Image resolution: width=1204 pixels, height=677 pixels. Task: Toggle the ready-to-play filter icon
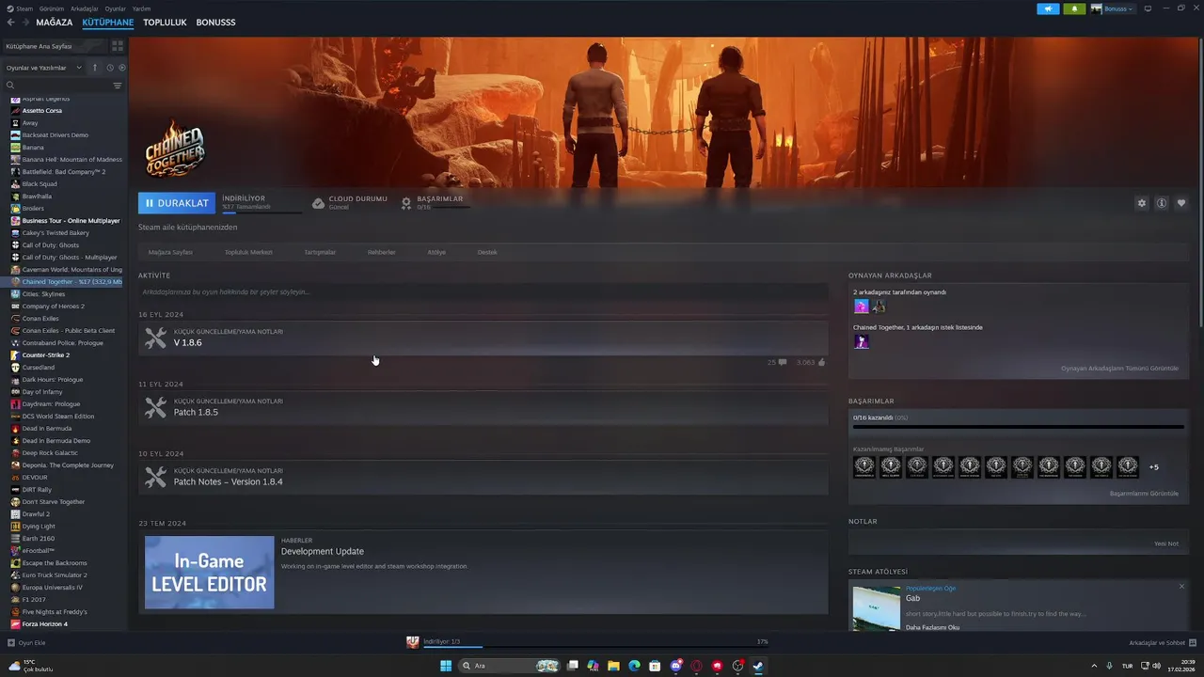(122, 68)
